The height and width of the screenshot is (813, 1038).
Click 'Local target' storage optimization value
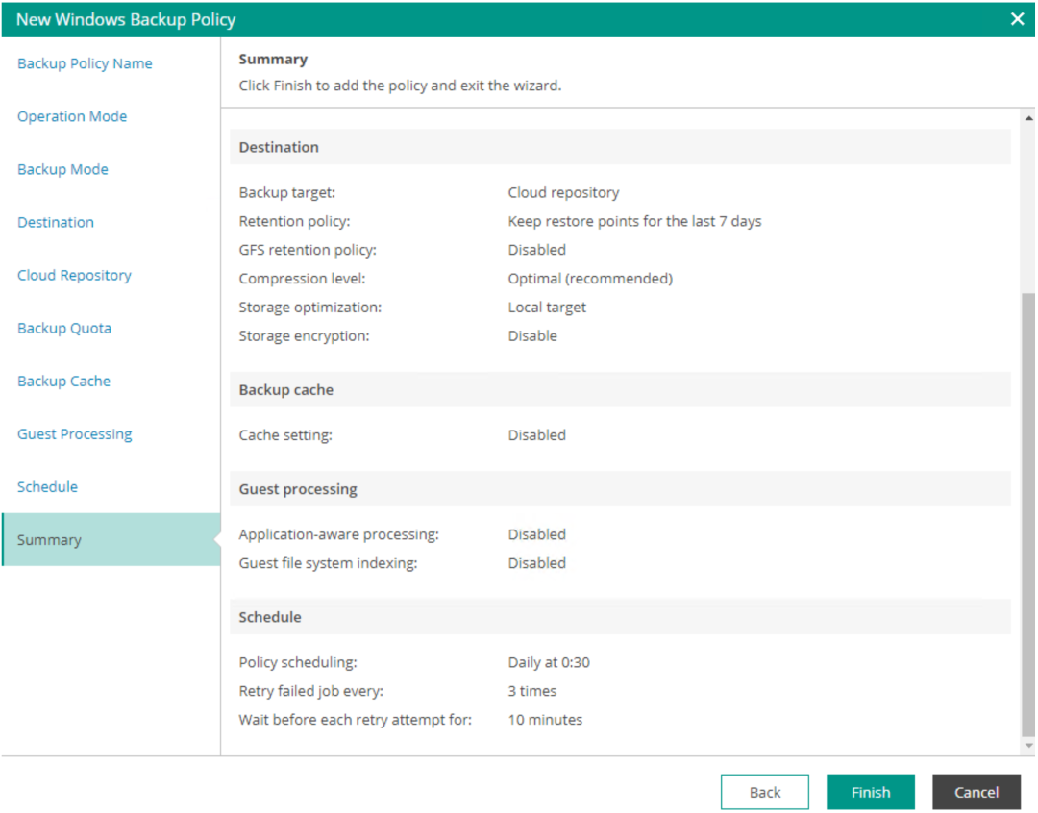547,308
